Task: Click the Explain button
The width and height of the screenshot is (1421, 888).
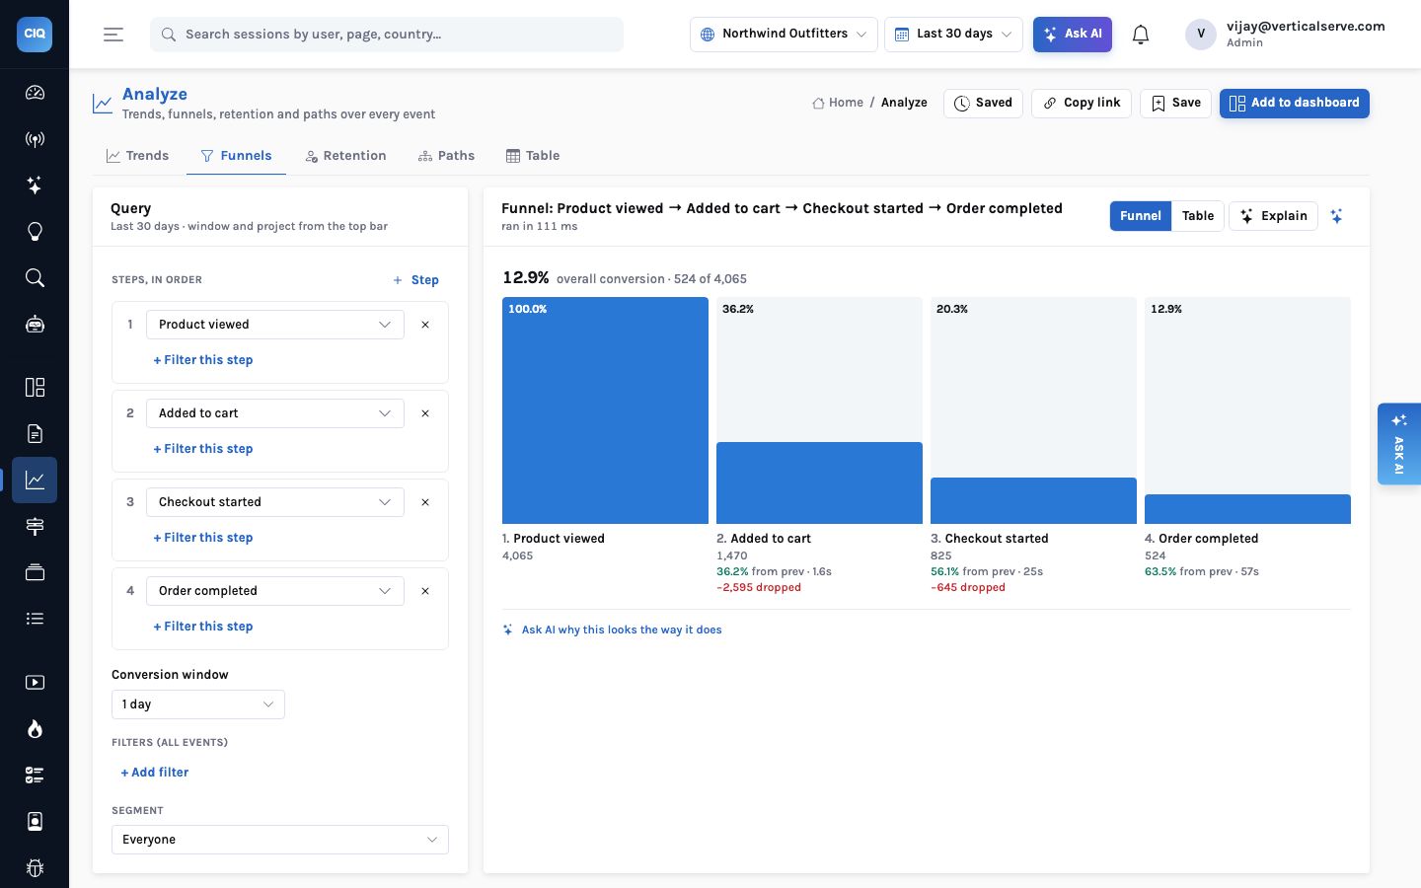Action: (x=1273, y=216)
